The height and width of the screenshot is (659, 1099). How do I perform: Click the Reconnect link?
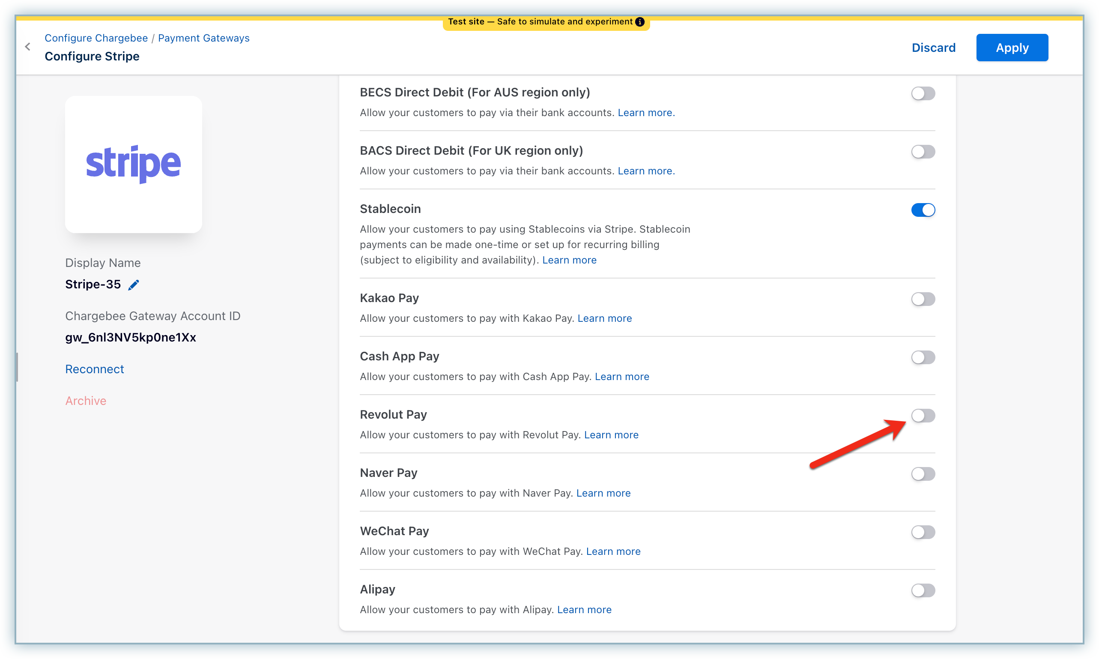[x=95, y=369]
